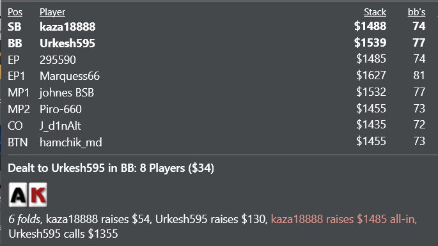Select player kaza18888 in SB row
The image size is (438, 246).
pyautogui.click(x=68, y=27)
